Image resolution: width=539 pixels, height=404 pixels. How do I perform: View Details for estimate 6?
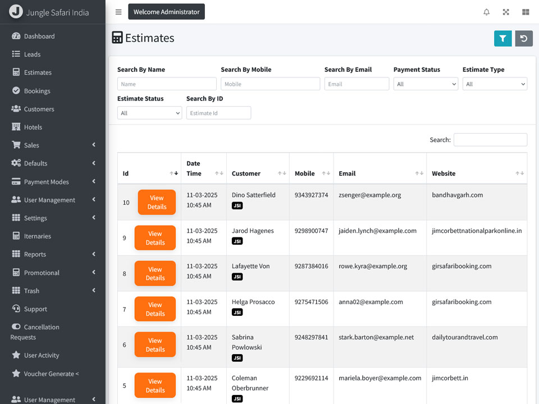[155, 345]
